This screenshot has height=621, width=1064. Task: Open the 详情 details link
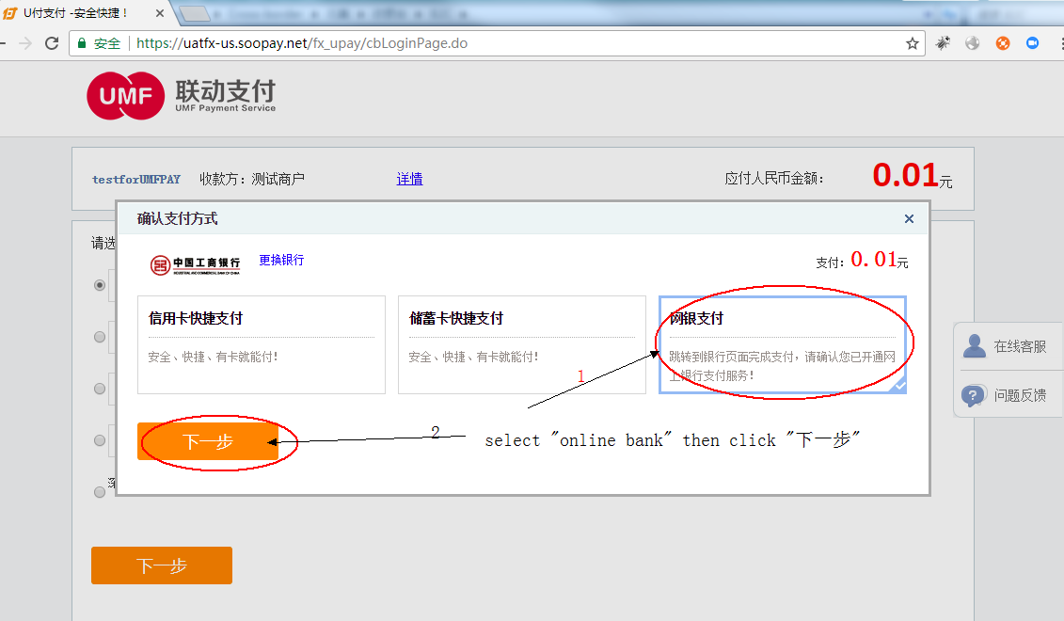409,178
